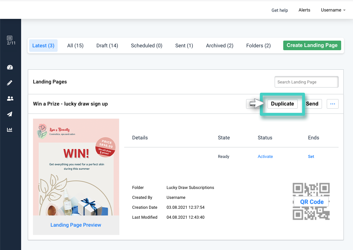Screen dimensions: 353x250
Task: Switch to the All (15) tab
Action: pos(75,46)
